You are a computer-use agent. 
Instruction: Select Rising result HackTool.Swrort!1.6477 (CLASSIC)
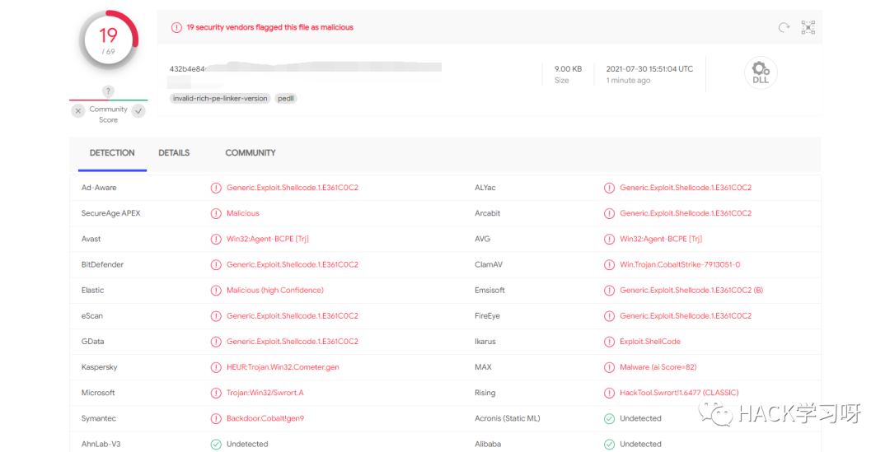(x=679, y=393)
